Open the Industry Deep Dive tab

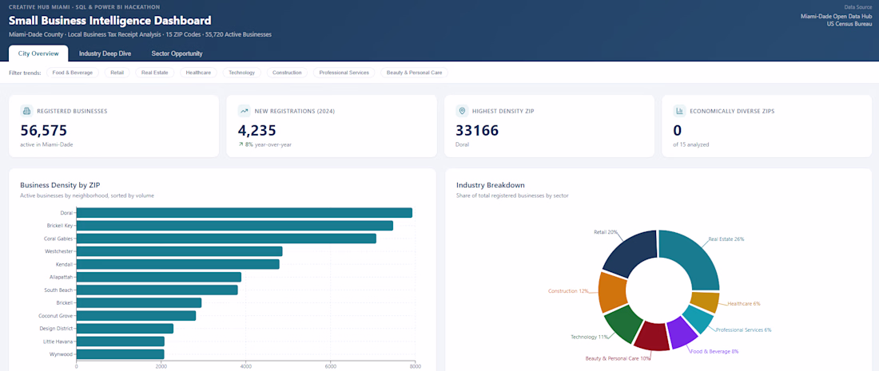point(105,53)
